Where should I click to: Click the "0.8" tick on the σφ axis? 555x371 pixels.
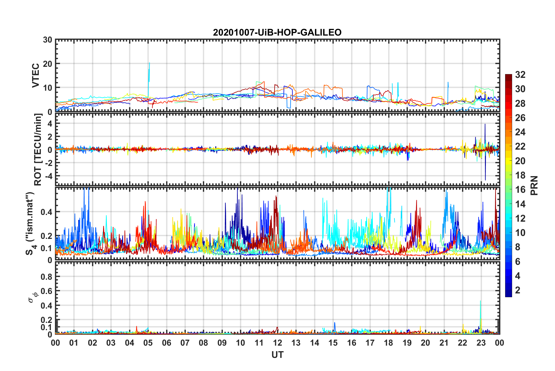(x=47, y=276)
